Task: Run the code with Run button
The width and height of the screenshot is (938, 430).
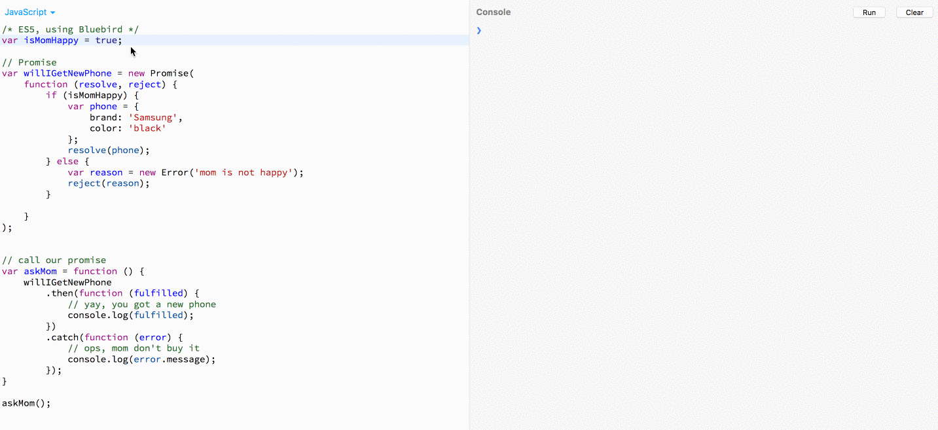Action: pos(869,12)
